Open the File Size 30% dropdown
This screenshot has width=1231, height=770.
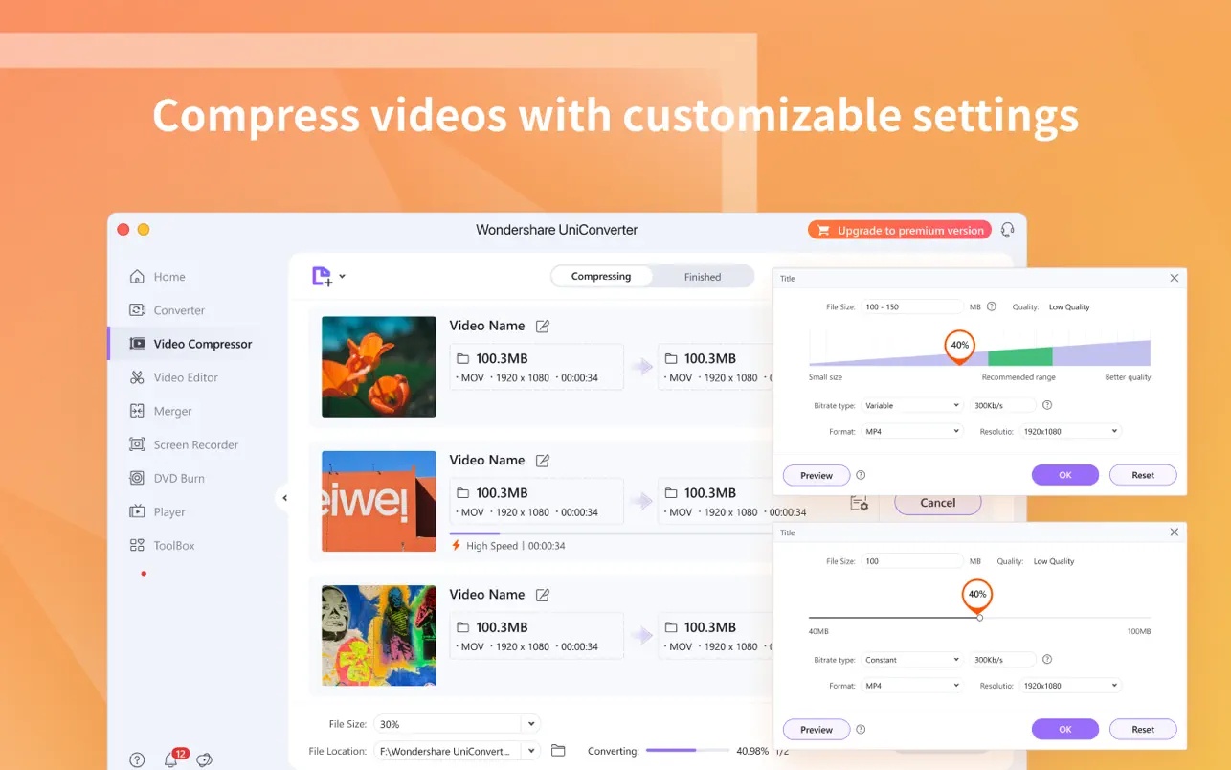tap(532, 724)
